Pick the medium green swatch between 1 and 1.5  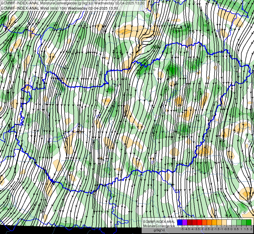(x=244, y=222)
